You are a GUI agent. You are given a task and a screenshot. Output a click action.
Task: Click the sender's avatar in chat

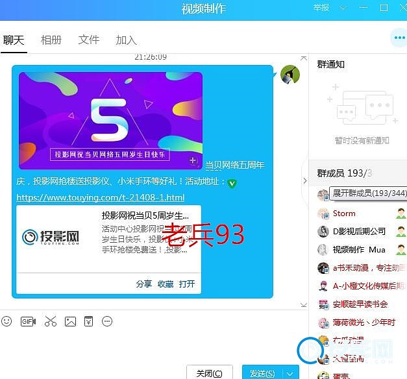[x=290, y=75]
